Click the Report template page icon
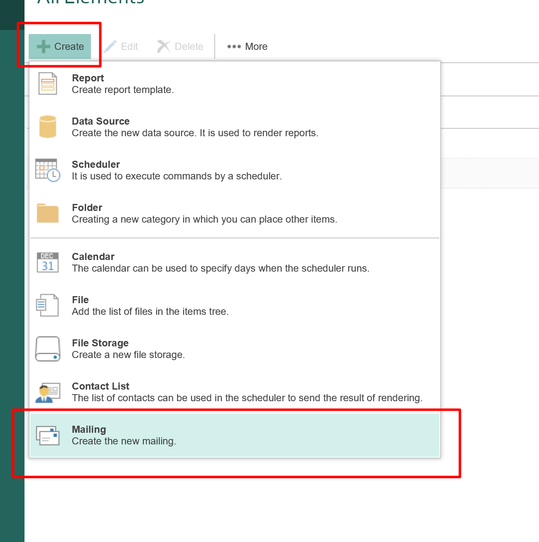The width and height of the screenshot is (539, 542). [x=48, y=83]
